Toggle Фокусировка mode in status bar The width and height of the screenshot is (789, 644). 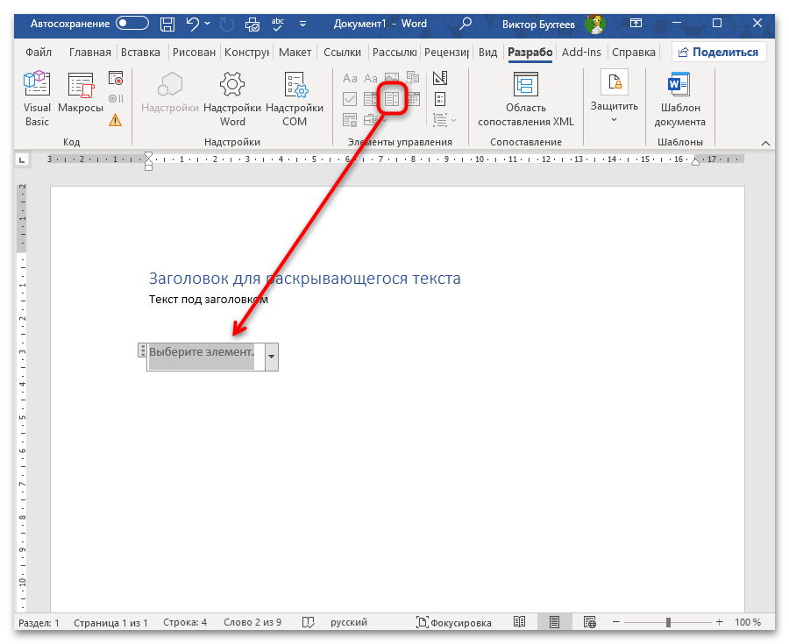pos(454,622)
